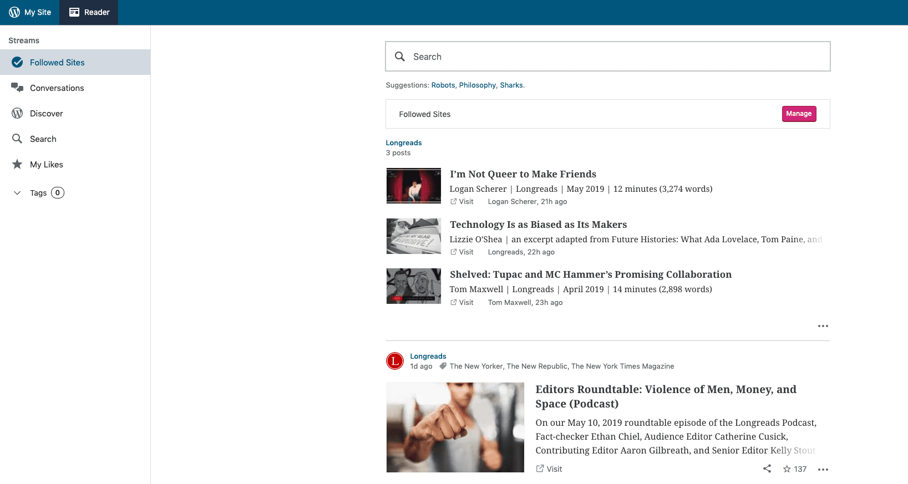908x484 pixels.
Task: Share the Editors Roundtable post
Action: click(767, 469)
